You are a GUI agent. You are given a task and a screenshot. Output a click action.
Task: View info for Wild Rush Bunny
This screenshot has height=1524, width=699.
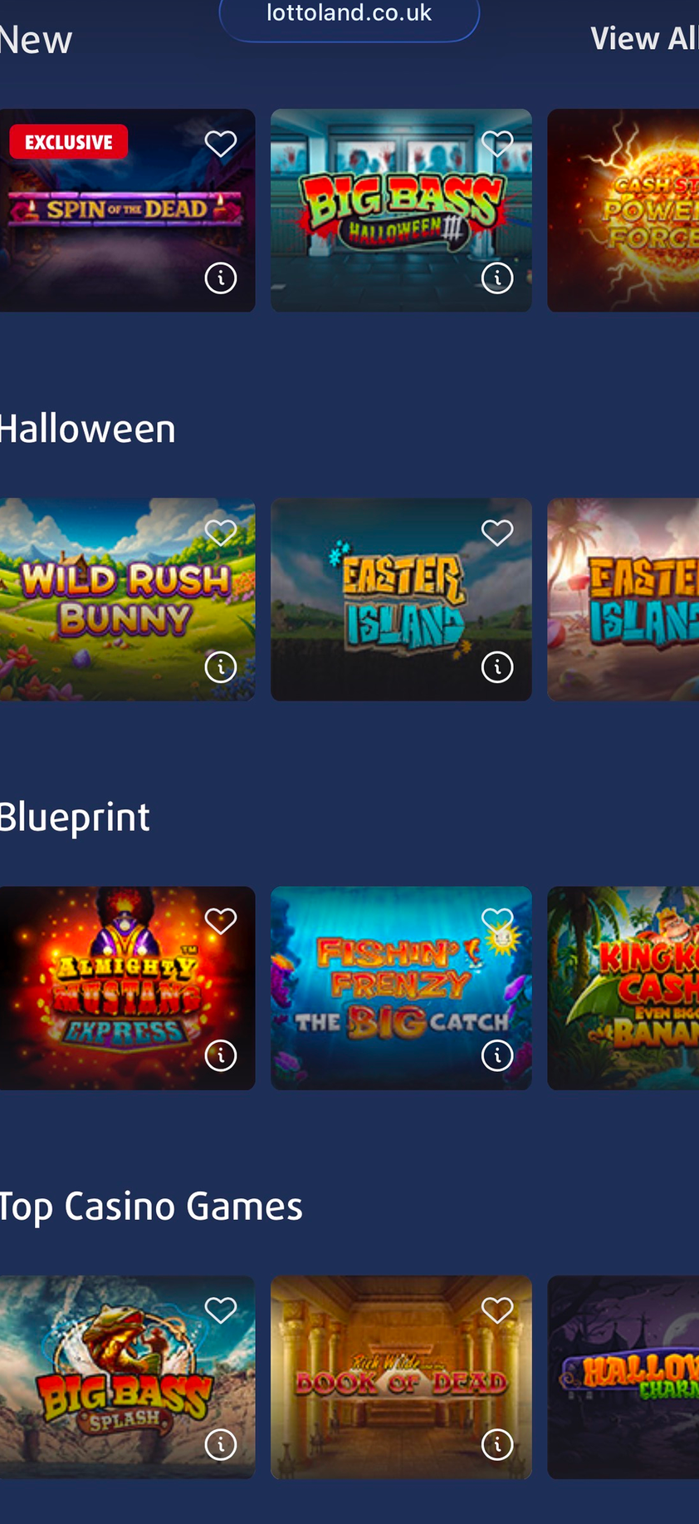(x=221, y=666)
